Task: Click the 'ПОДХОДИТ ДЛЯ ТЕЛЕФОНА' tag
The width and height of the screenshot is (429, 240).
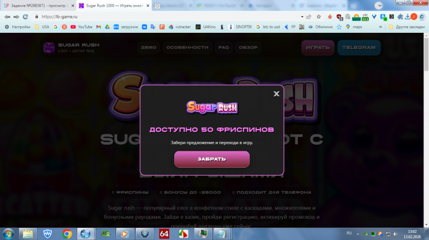Action: pos(272,192)
